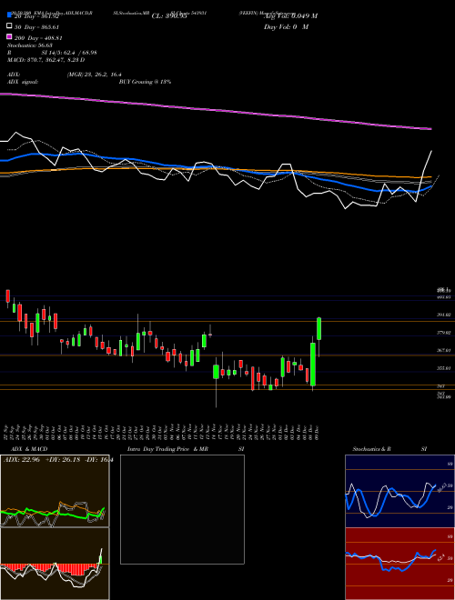Click the 'BUY Growing @ 18%' signal text
Screen dimensions: 455x600
(145, 82)
